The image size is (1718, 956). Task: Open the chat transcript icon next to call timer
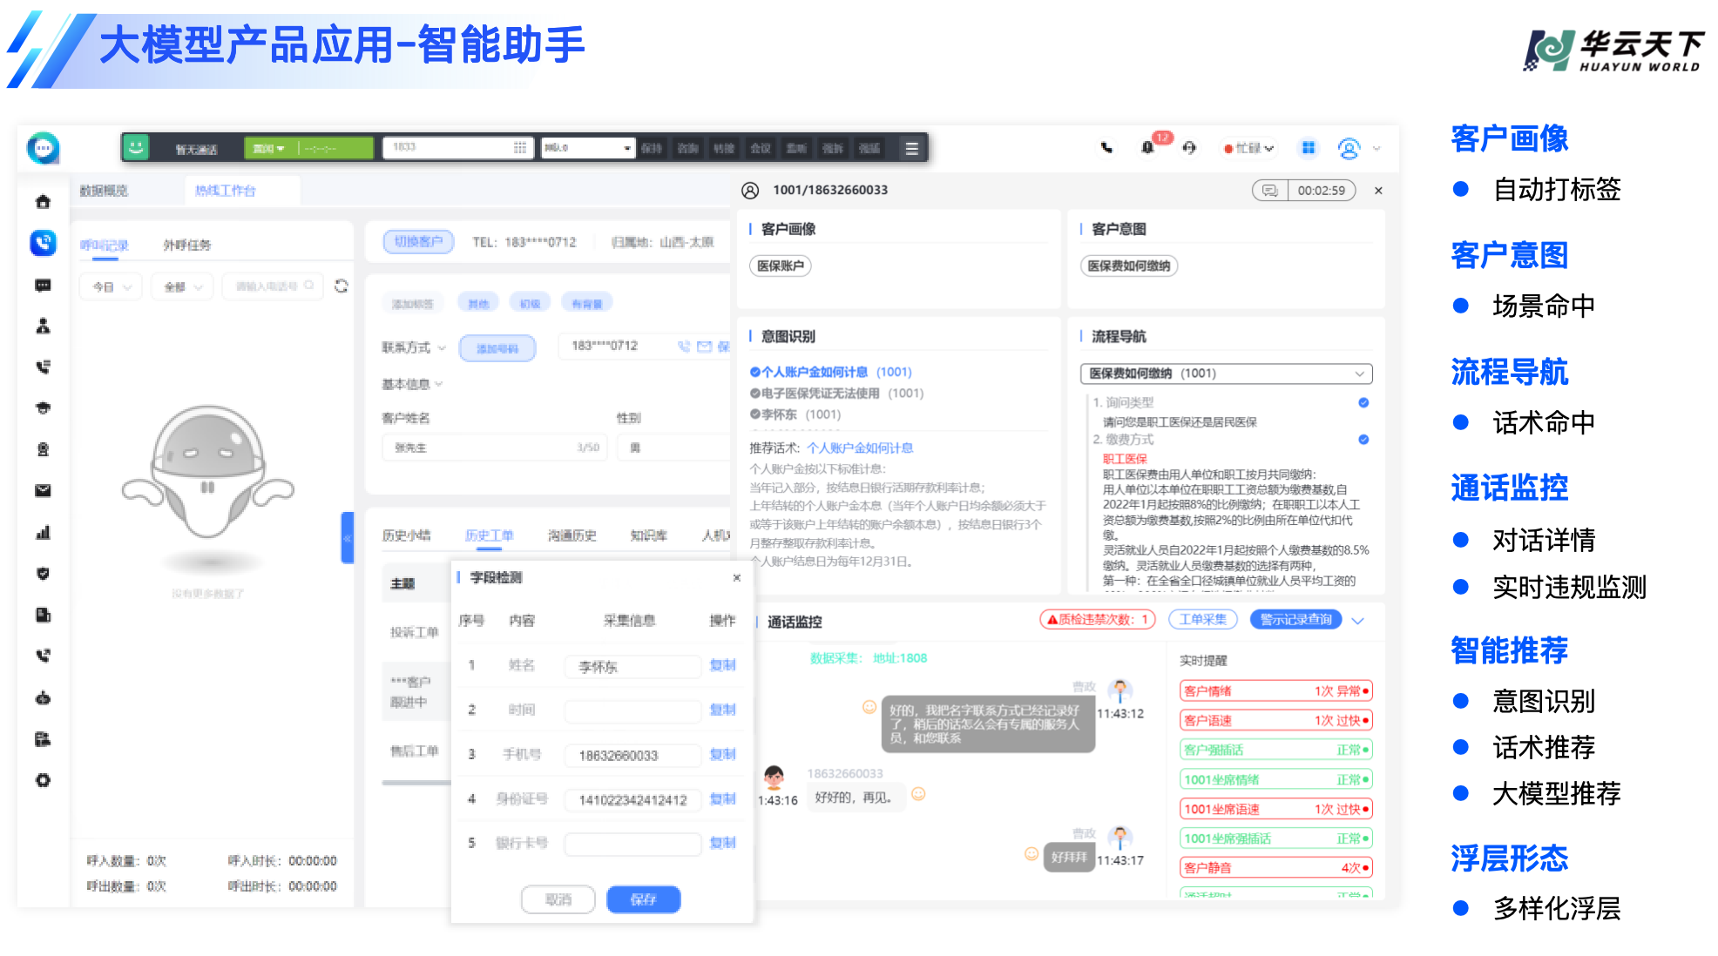point(1270,191)
